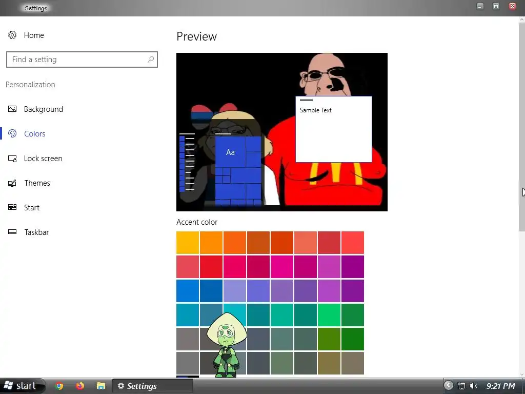The height and width of the screenshot is (394, 525).
Task: Click the desktop preview image
Action: 282,132
